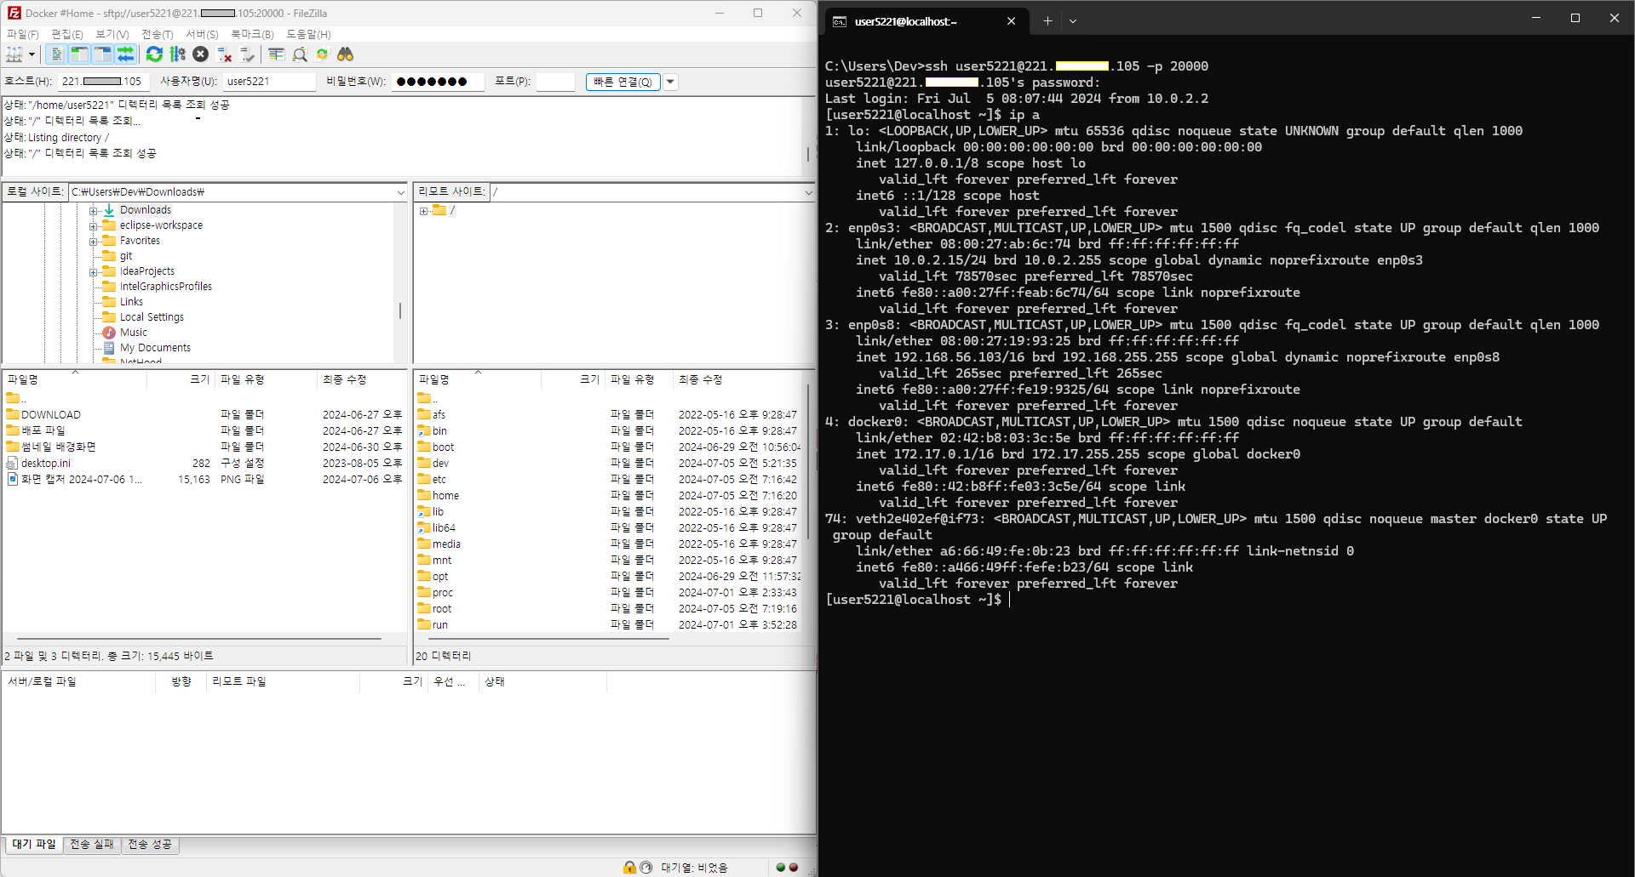Screen dimensions: 1635x877
Task: Open the 편집(E) menu
Action: [x=67, y=34]
